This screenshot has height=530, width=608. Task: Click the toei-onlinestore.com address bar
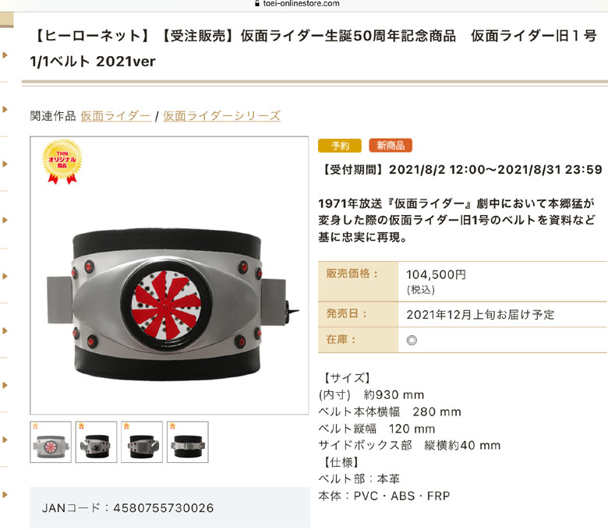[x=297, y=3]
